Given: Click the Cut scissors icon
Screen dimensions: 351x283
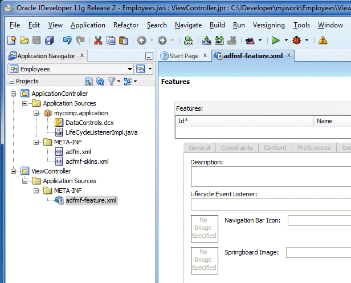Looking at the screenshot, I should tap(98, 41).
